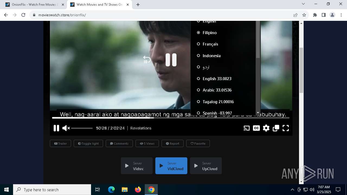Go back with the browser back arrow
Viewport: 347px width, 195px height.
(x=6, y=15)
